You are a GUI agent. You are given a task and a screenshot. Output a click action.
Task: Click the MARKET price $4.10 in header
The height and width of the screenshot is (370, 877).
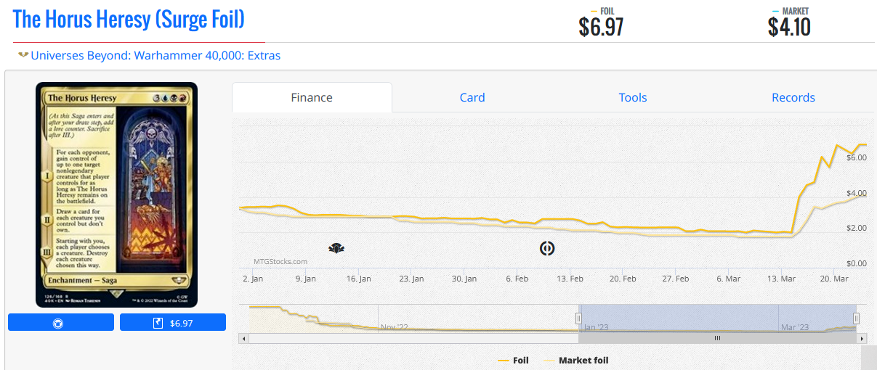(x=789, y=27)
